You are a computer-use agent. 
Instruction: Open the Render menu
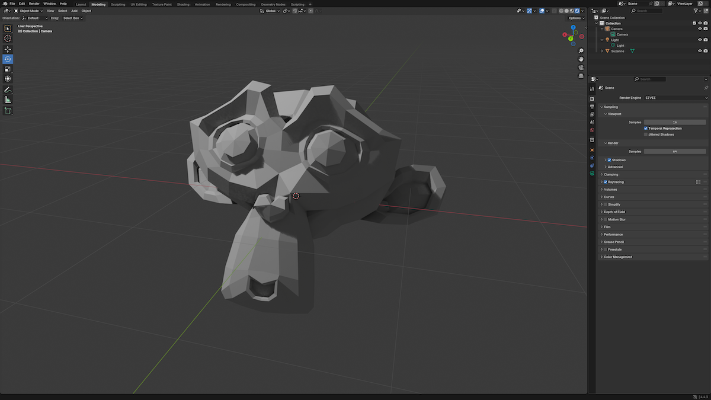pyautogui.click(x=34, y=4)
